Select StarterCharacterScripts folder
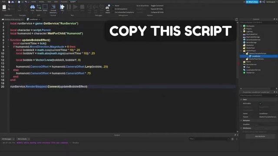Image resolution: width=278 pixels, height=156 pixels. (258, 53)
